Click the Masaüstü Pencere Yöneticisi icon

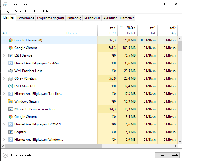pyautogui.click(x=11, y=109)
